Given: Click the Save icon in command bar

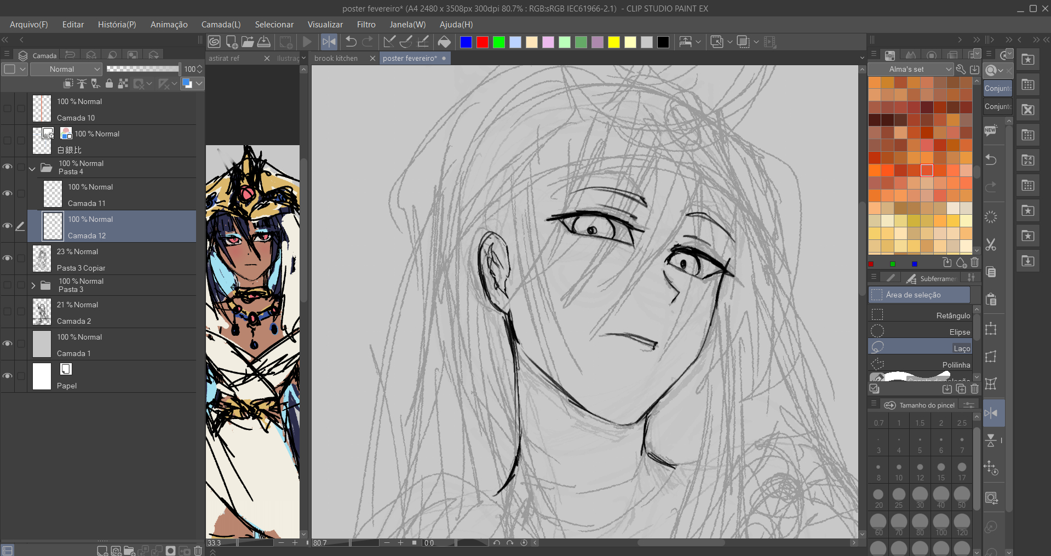Looking at the screenshot, I should pos(264,42).
